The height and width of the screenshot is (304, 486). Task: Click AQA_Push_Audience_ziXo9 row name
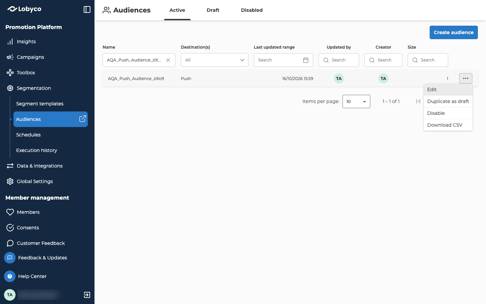[136, 78]
